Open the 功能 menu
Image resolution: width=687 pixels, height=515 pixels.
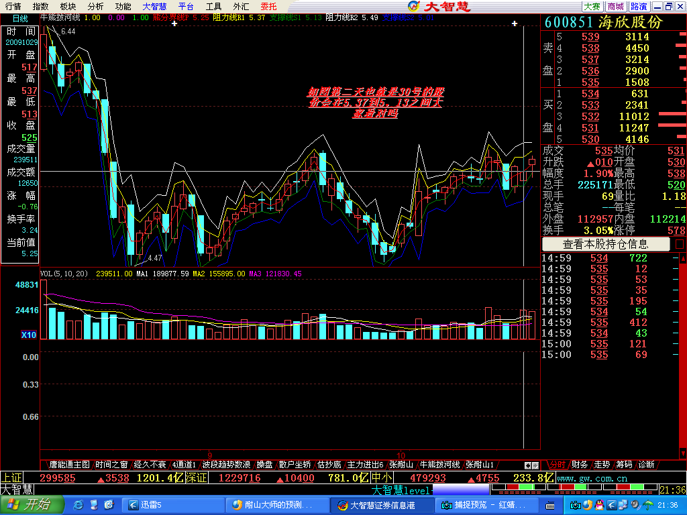[123, 7]
